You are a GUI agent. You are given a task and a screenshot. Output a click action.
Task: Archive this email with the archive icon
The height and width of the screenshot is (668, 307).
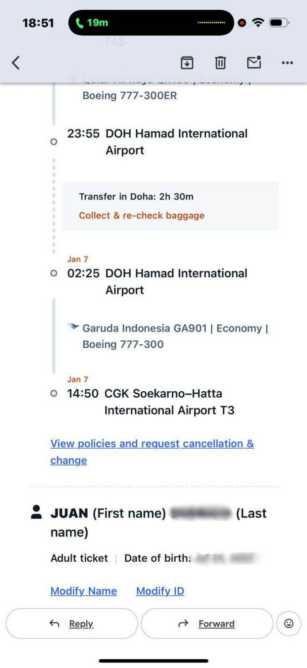(x=187, y=63)
